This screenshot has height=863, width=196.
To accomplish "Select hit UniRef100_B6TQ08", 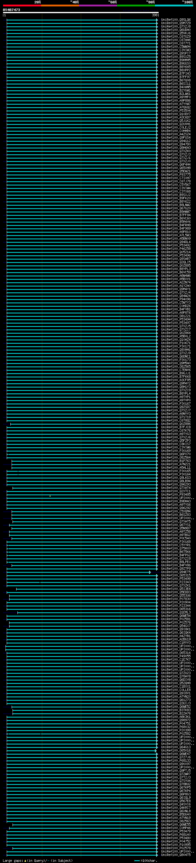I will pyautogui.click(x=175, y=81).
